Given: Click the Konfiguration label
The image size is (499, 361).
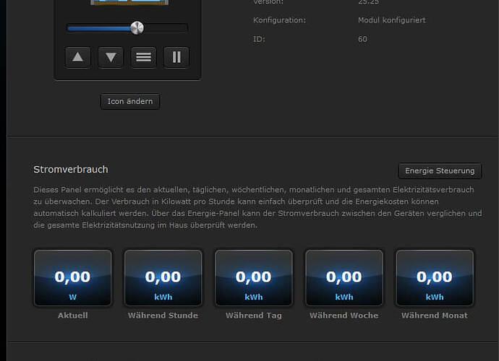Looking at the screenshot, I should pyautogui.click(x=279, y=20).
